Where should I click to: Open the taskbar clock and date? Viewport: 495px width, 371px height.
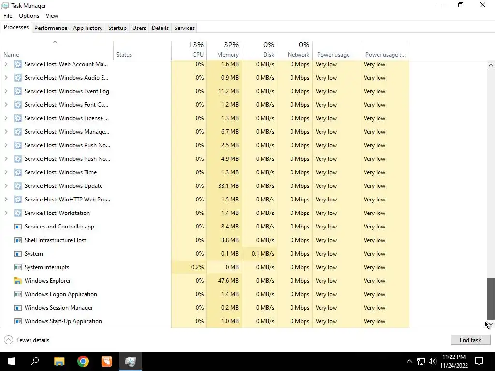[453, 361]
